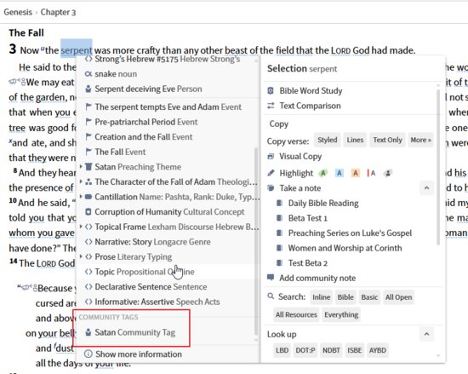Open Text Comparison tool
The image size is (468, 374).
[x=310, y=106]
